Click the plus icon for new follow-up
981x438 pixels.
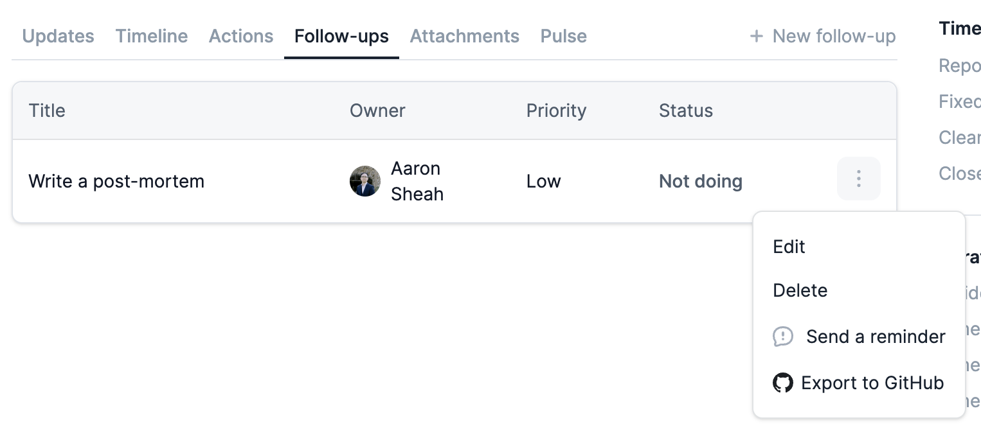click(757, 37)
